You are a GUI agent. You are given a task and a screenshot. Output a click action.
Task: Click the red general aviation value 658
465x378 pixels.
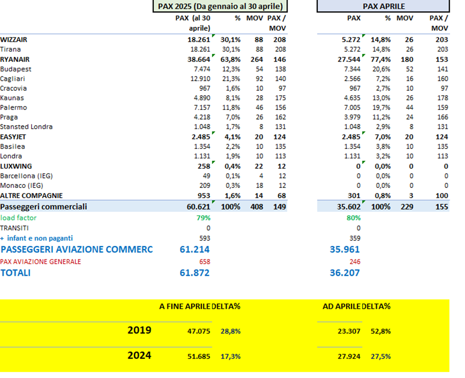tap(205, 262)
